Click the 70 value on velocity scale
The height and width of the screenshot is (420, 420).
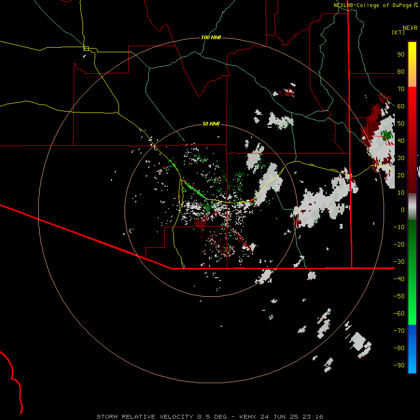(401, 89)
